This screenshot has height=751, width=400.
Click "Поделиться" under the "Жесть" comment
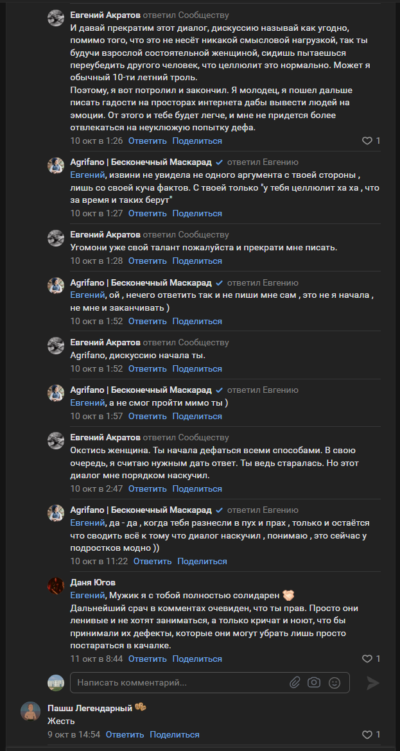(x=175, y=734)
